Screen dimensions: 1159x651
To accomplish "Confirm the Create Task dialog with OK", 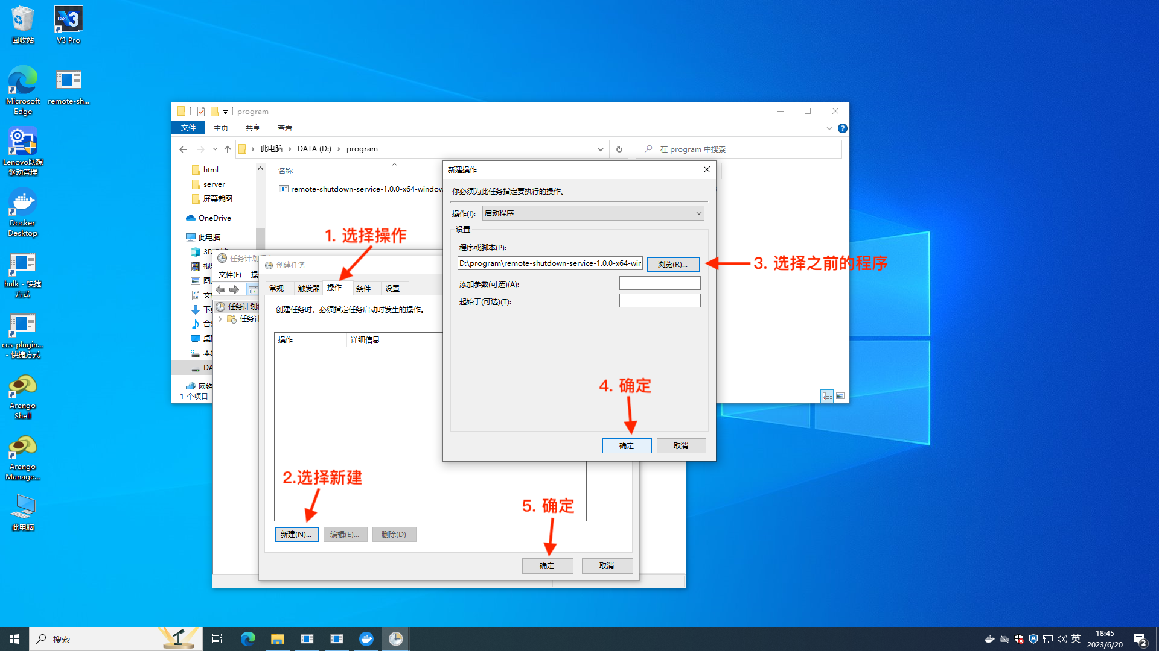I will (547, 565).
